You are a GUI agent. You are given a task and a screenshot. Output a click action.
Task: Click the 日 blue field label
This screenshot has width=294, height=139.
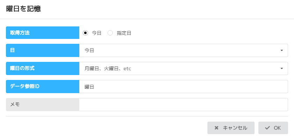[x=43, y=50]
